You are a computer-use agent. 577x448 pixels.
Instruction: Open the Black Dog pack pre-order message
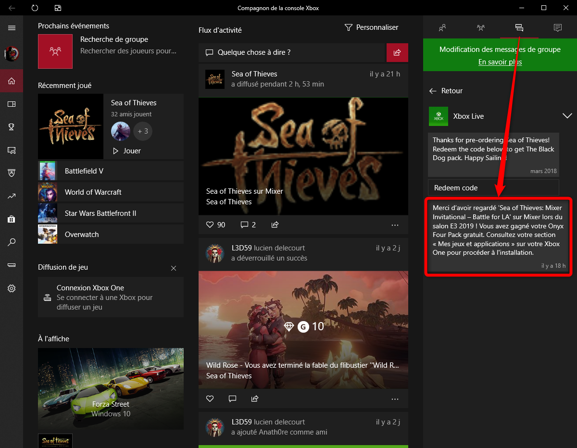494,155
